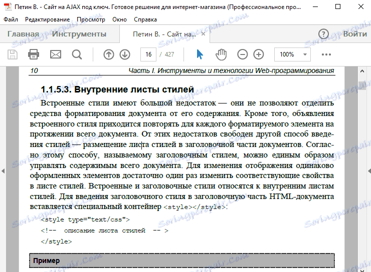Activate the Hand pan tool
The height and width of the screenshot is (272, 371).
pos(221,54)
